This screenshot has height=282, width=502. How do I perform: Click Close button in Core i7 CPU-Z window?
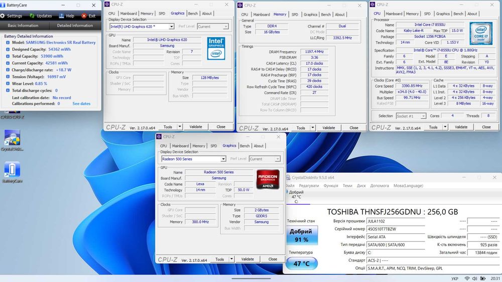pos(486,127)
